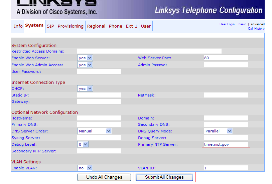Open the Call History link
This screenshot has width=272, height=184.
pyautogui.click(x=256, y=29)
